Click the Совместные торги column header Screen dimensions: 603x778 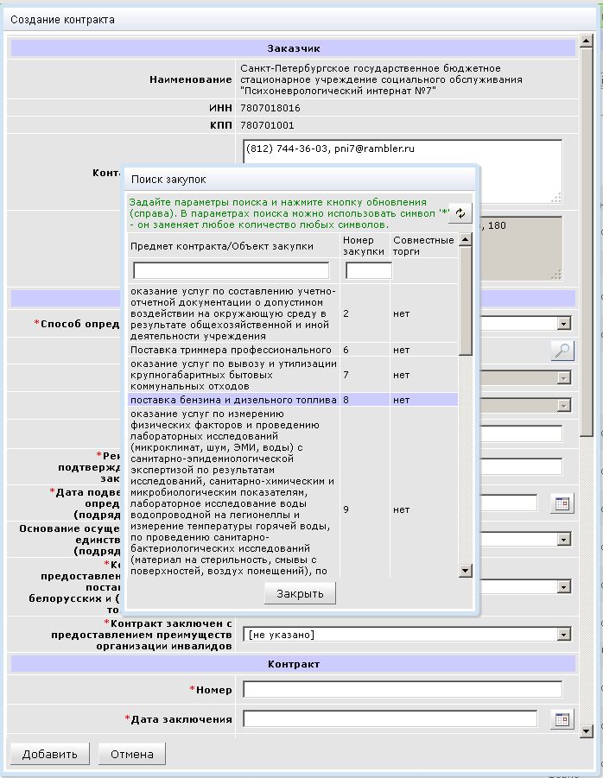(423, 245)
